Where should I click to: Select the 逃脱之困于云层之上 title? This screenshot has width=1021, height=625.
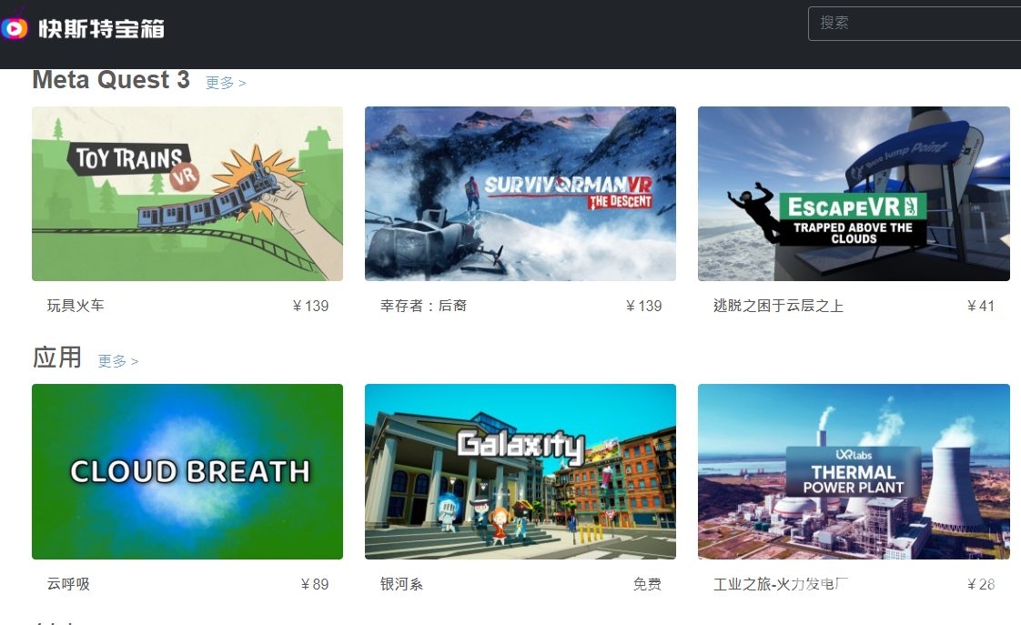[778, 306]
